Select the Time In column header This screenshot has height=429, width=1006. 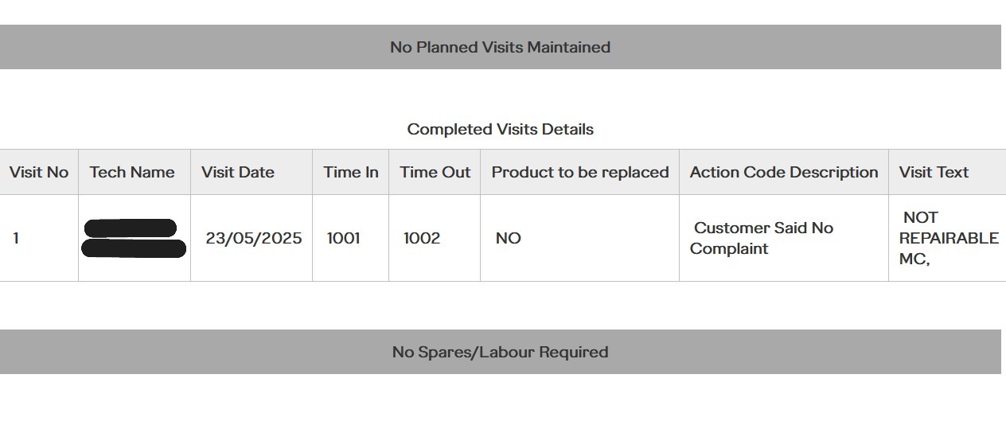point(350,172)
